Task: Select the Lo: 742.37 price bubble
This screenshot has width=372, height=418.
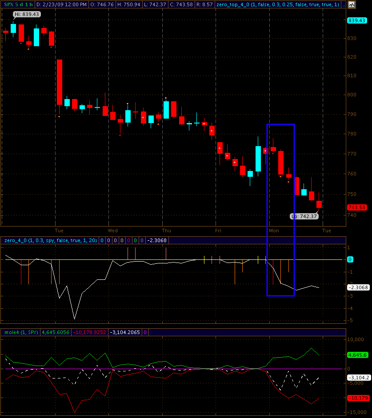Action: pyautogui.click(x=304, y=216)
